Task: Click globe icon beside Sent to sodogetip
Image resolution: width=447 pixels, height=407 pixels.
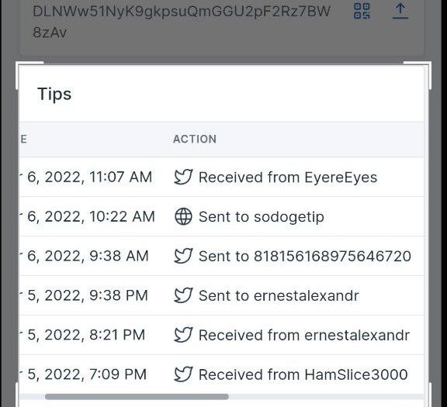Action: pos(183,216)
